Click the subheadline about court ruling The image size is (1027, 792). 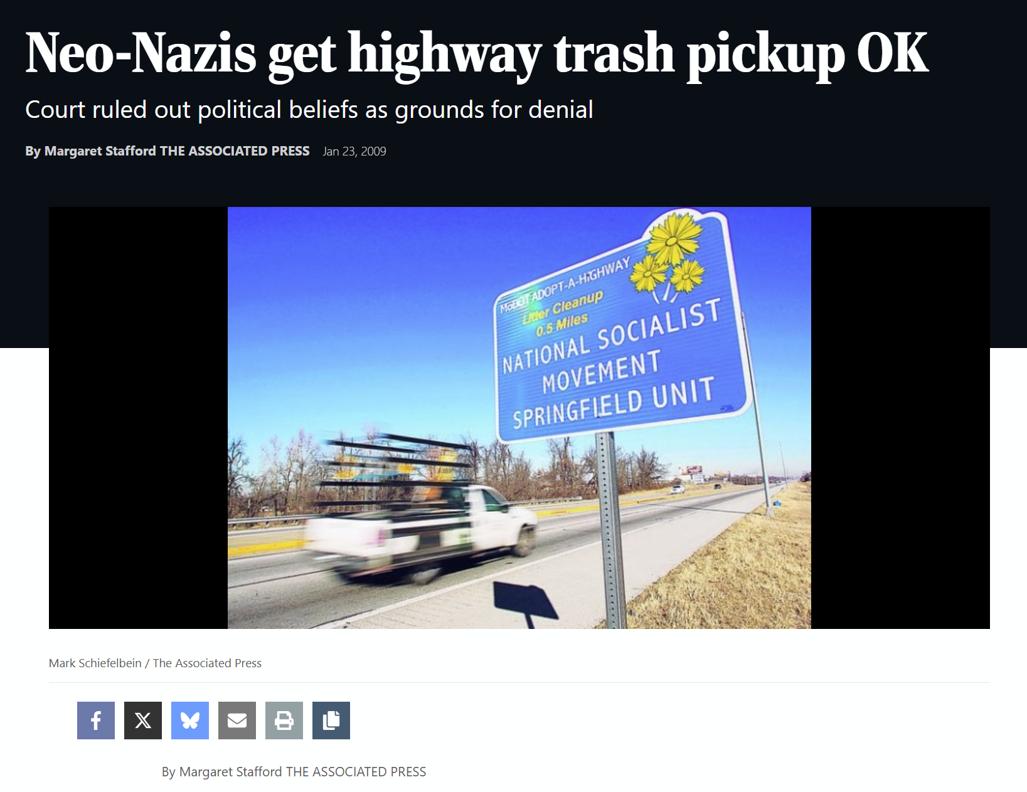[x=309, y=110]
